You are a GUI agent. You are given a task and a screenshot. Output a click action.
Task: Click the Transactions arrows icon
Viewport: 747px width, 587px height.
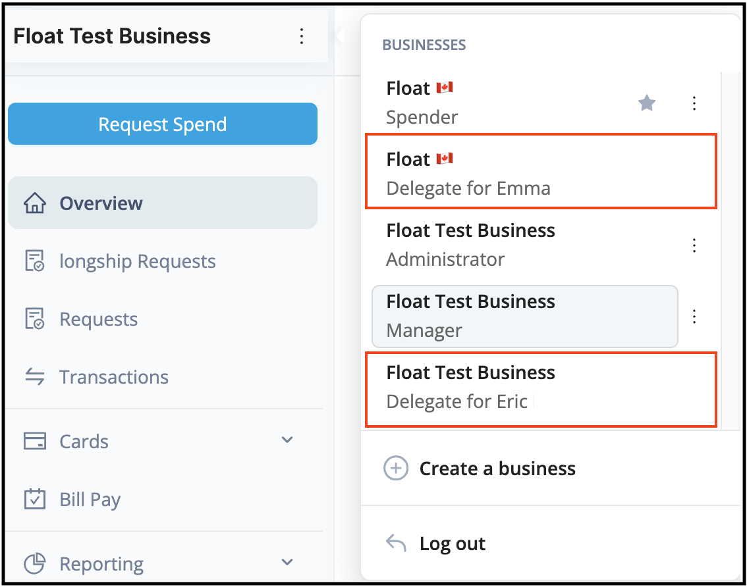coord(34,377)
